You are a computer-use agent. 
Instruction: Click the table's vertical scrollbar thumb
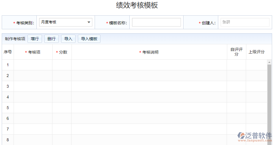pyautogui.click(x=269, y=101)
